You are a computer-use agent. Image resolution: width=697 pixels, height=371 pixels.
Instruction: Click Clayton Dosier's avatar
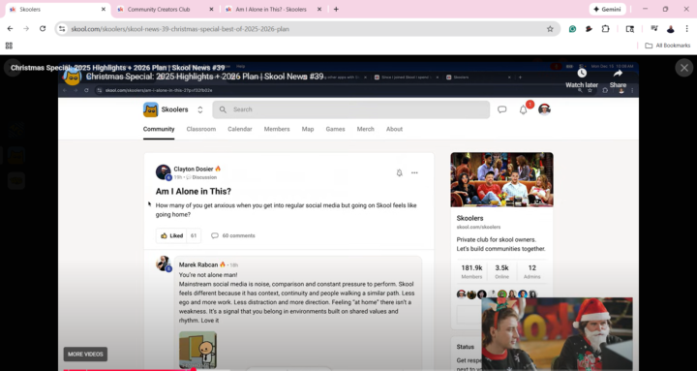coord(164,172)
